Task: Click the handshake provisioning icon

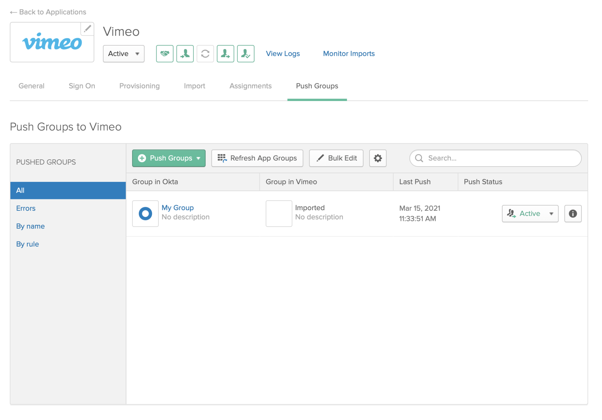Action: pos(164,54)
